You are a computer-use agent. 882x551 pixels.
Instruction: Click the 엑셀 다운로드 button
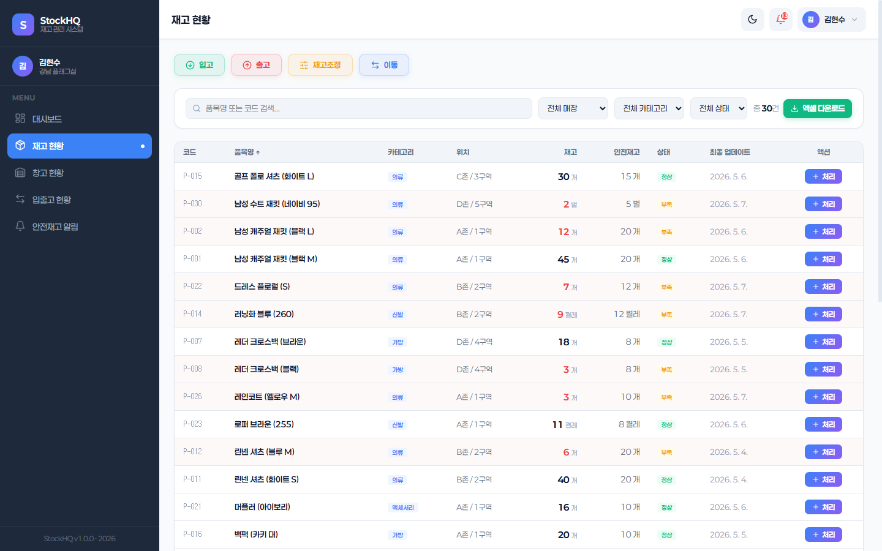(x=818, y=108)
